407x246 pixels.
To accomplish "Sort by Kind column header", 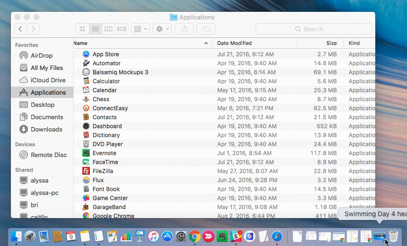I will tap(359, 43).
